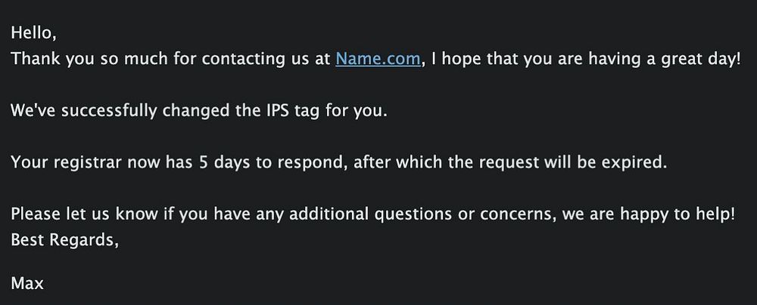Viewport: 757px width, 305px height.
Task: Click the line starting "Your registrar now has"
Action: tap(339, 163)
